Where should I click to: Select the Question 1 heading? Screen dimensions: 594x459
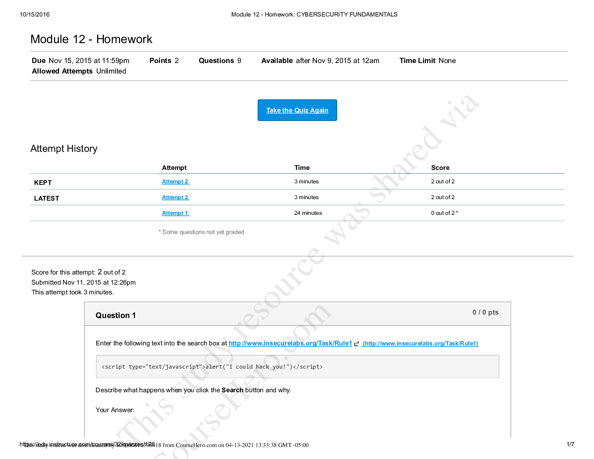pos(115,315)
